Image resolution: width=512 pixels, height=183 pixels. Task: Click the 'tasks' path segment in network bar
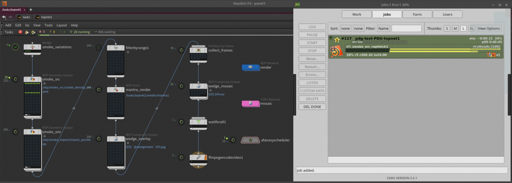point(24,17)
